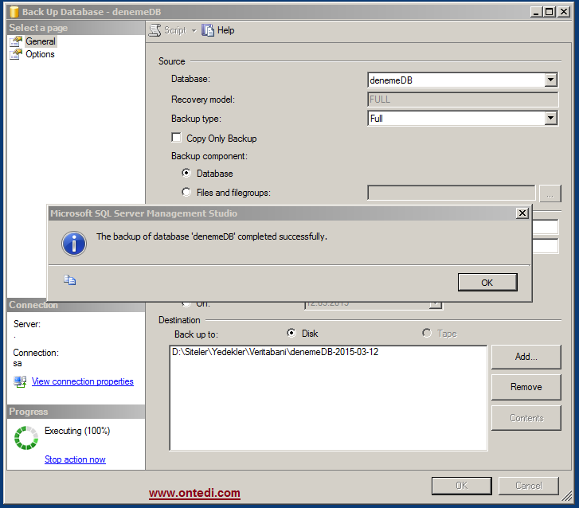The image size is (579, 508).
Task: Click the bottom OK button of Back Up Database
Action: click(462, 486)
